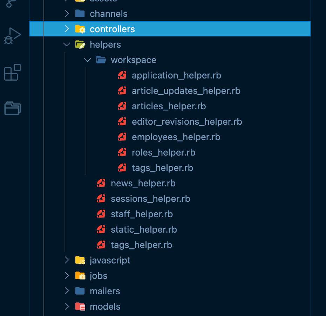Open sessions_helper.rb file
The image size is (326, 316).
(150, 199)
